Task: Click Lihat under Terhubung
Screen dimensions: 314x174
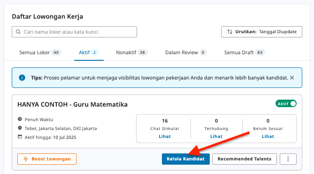Action: (216, 137)
